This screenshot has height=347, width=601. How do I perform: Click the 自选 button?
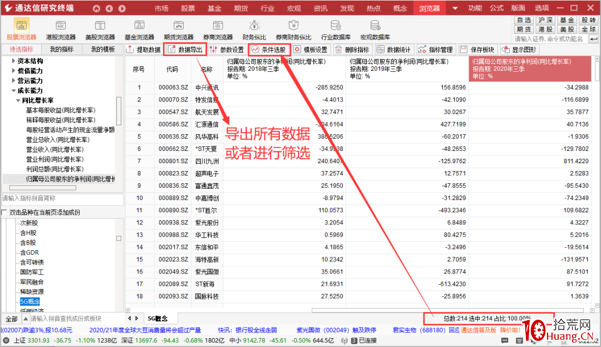(x=524, y=20)
